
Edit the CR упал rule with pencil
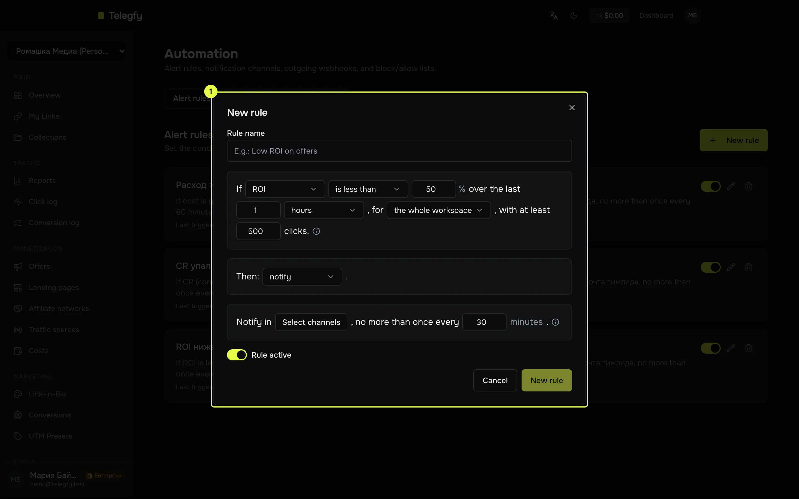point(731,267)
